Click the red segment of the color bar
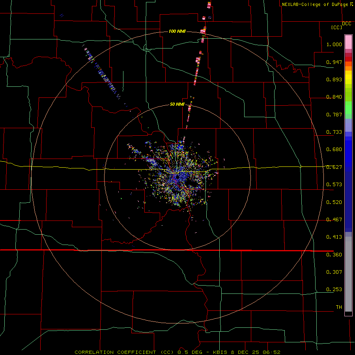Viewport: 355px width, 355px height. point(348,59)
